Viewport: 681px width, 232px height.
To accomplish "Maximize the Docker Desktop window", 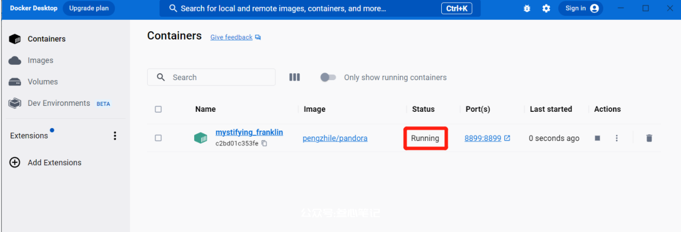I will pos(646,8).
